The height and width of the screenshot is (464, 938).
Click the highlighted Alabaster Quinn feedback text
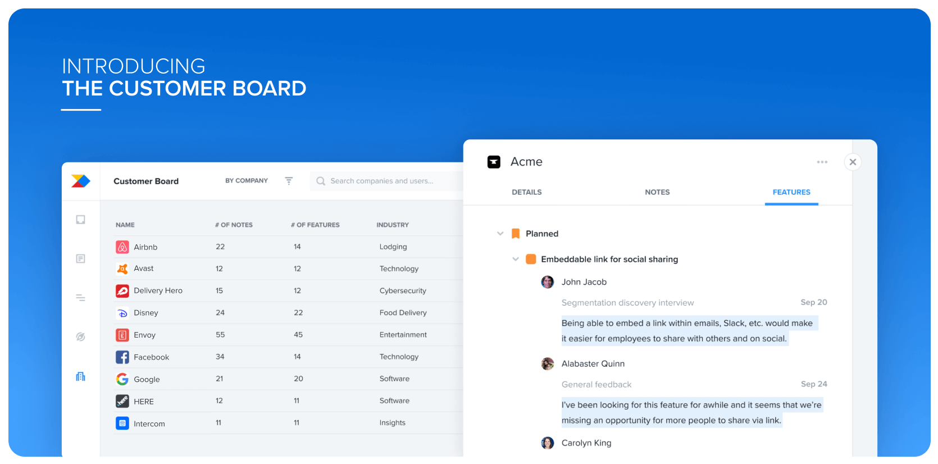[x=691, y=413]
